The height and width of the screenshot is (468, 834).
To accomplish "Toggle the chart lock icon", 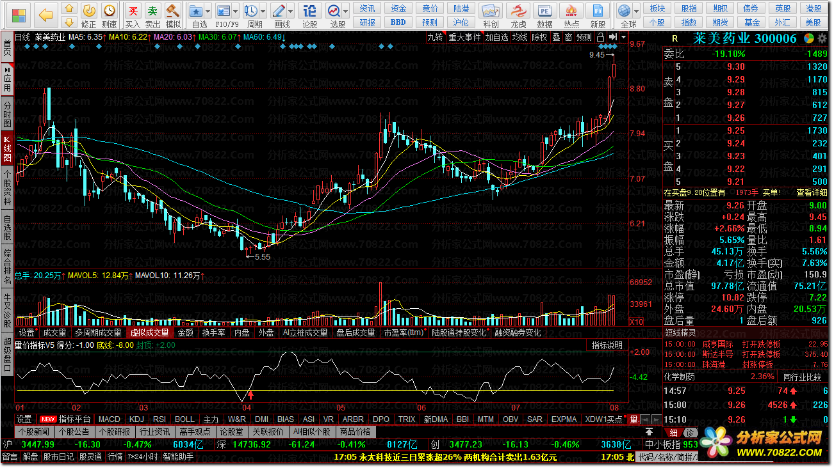I will (x=601, y=37).
